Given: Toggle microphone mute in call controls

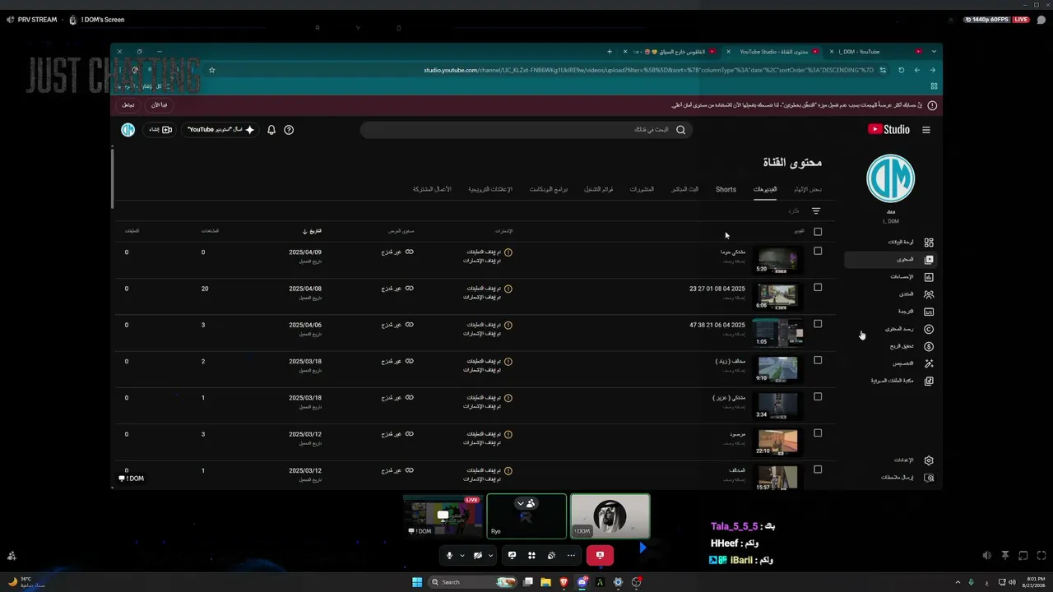Looking at the screenshot, I should coord(449,555).
